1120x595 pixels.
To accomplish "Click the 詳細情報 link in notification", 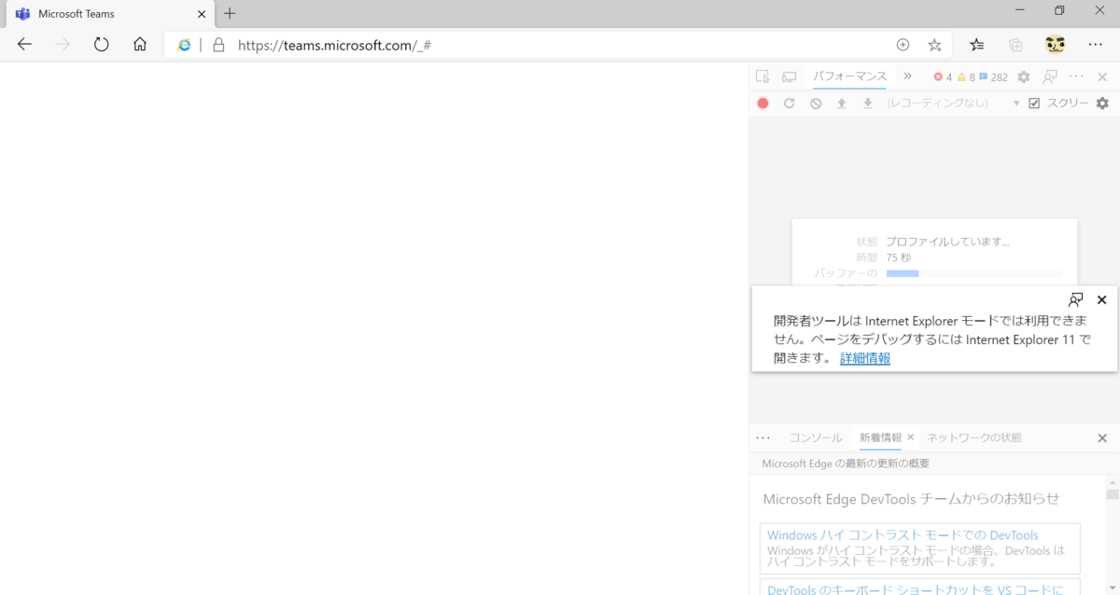I will [x=865, y=358].
